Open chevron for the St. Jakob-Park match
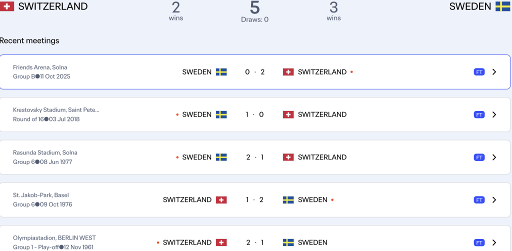Viewport: 512px width, 251px height. click(494, 200)
